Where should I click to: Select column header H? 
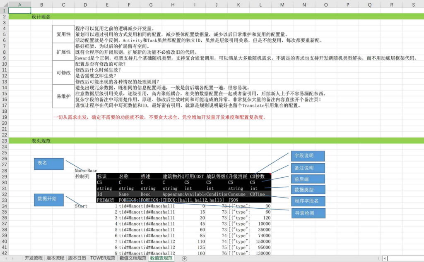click(x=172, y=5)
